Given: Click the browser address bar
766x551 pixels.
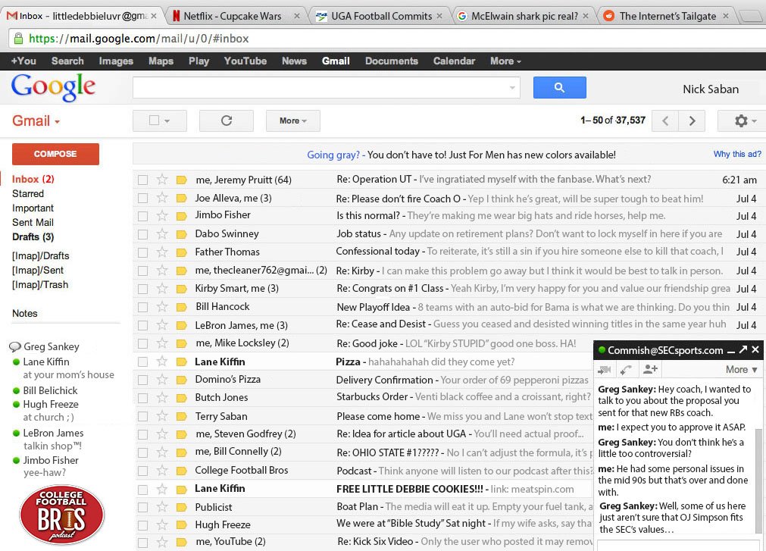Looking at the screenshot, I should pos(386,38).
